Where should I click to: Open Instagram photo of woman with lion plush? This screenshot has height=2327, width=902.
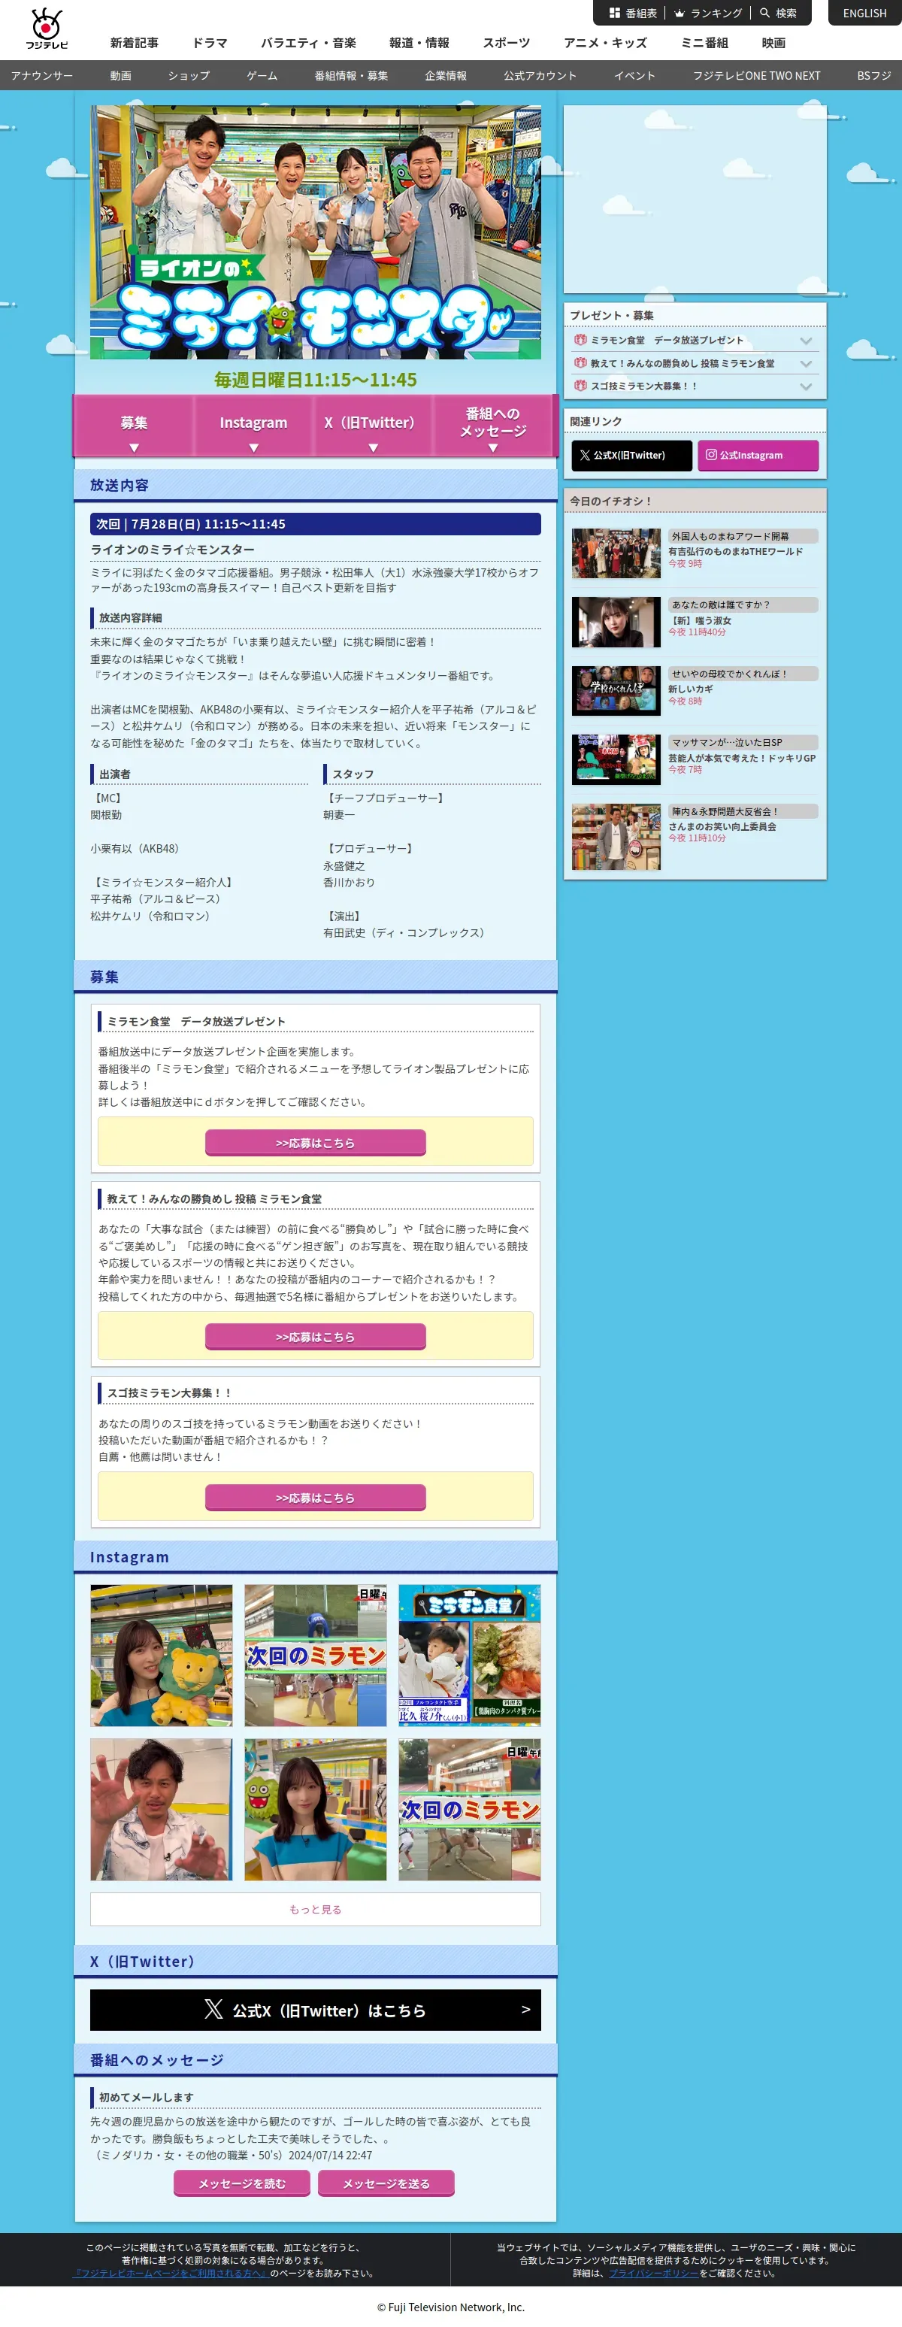coord(162,1655)
